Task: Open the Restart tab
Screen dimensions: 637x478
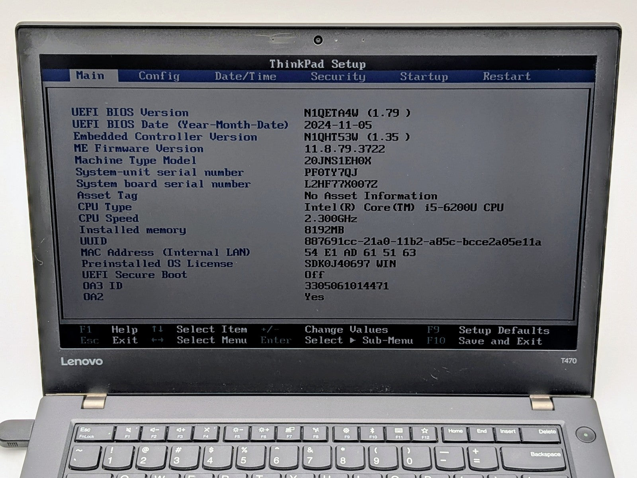Action: (x=507, y=76)
